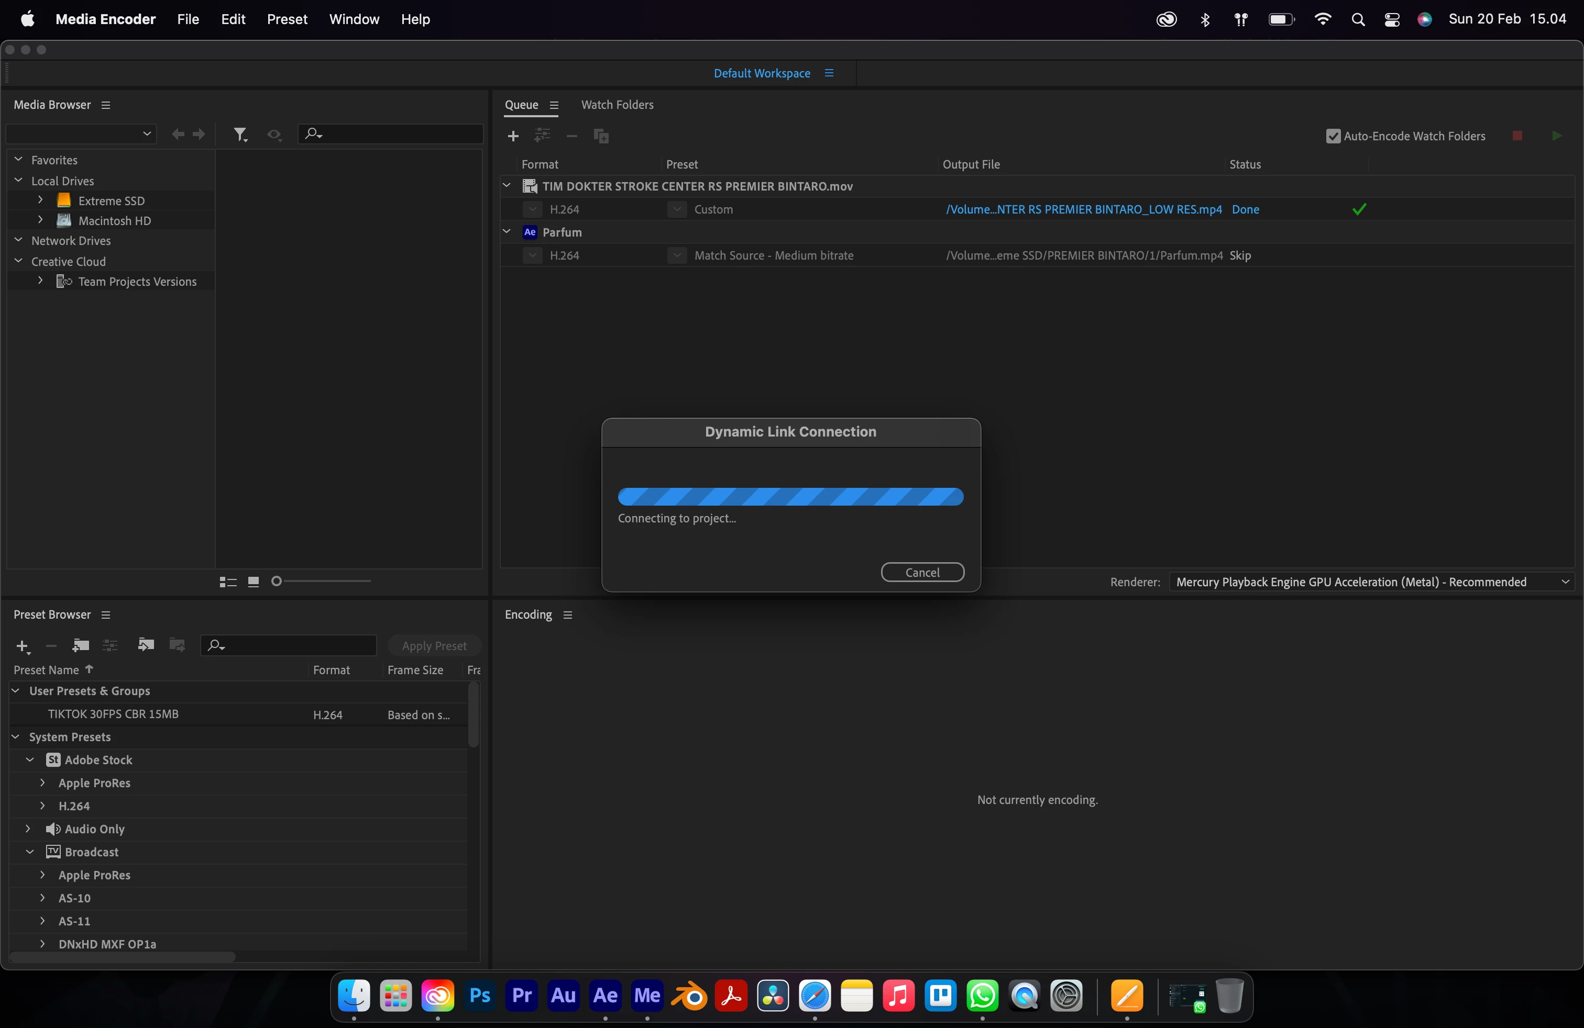Collapse the Broadcast preset group
Screen dimensions: 1584x1028
30,852
